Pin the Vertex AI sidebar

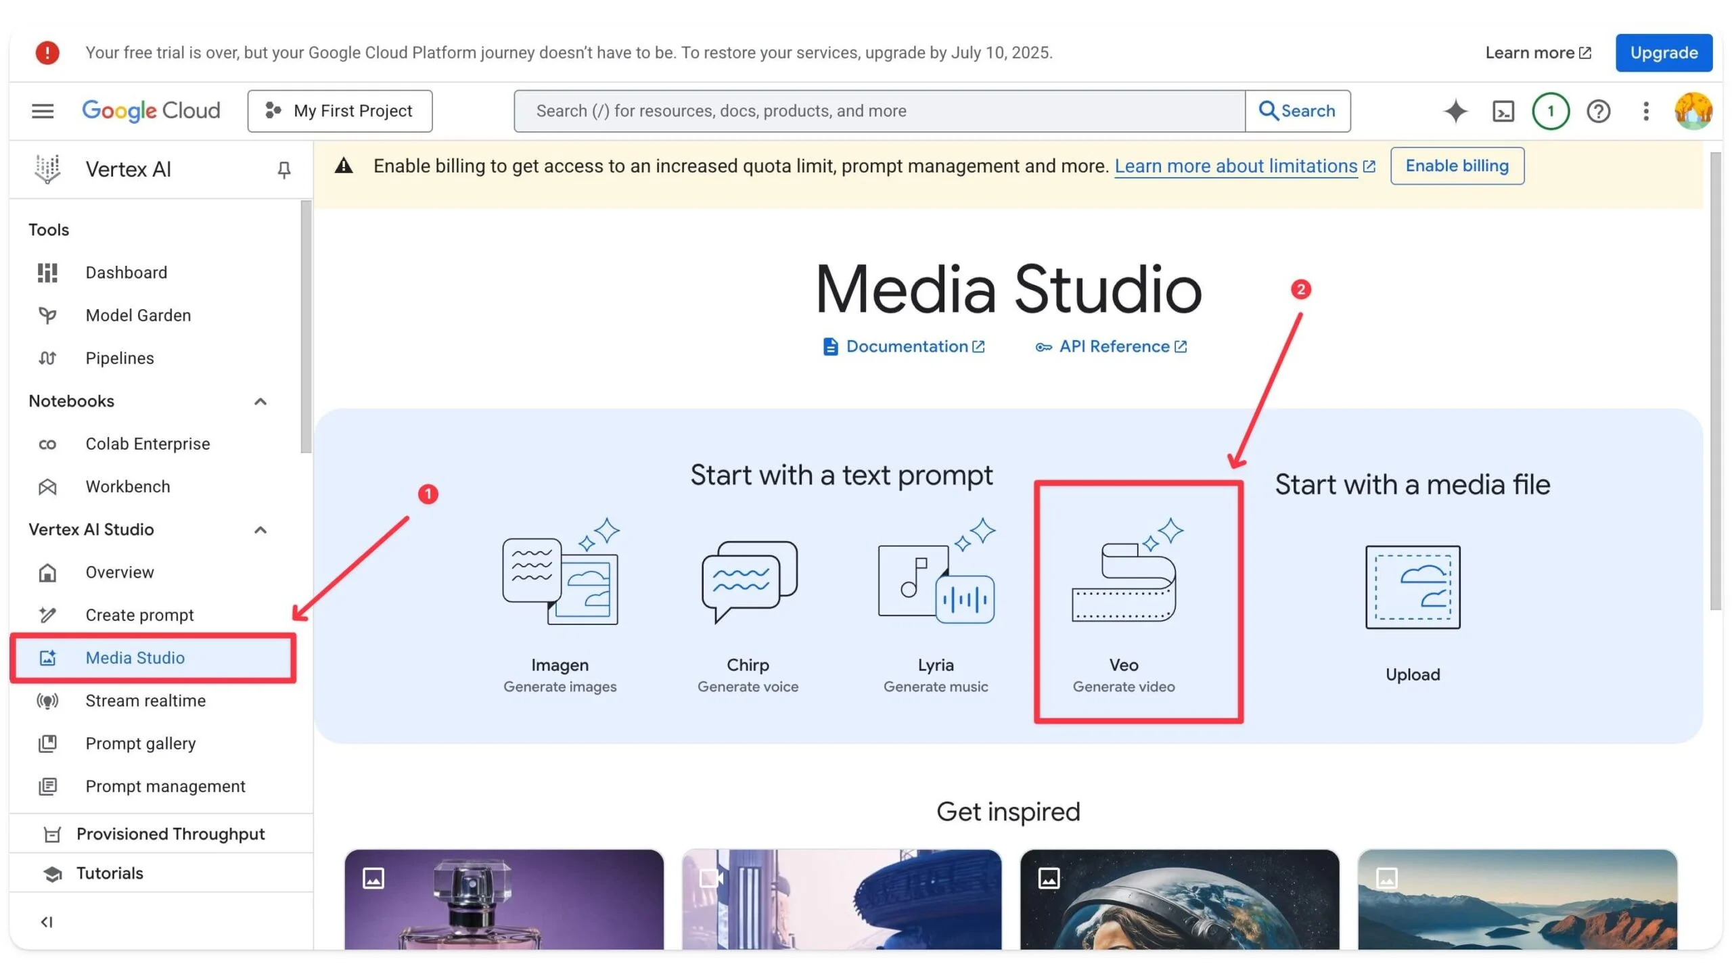[284, 170]
